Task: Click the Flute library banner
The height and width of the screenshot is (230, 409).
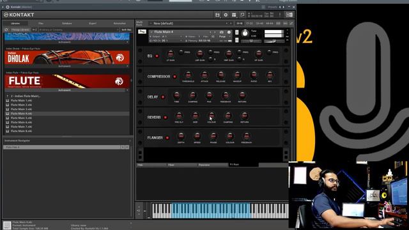Action: pos(67,81)
